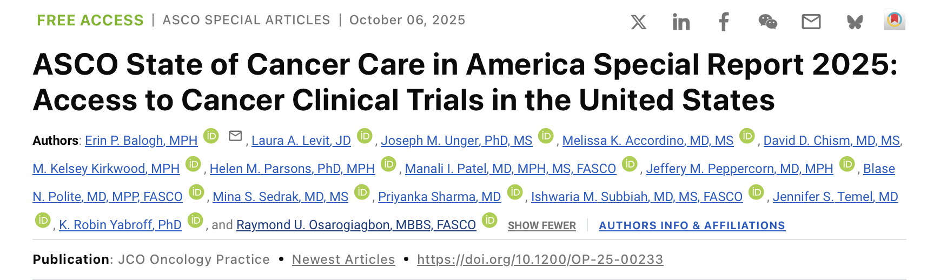
Task: Open Raymond U. Osarogiagbon's ORCID iD icon
Action: coord(489,220)
